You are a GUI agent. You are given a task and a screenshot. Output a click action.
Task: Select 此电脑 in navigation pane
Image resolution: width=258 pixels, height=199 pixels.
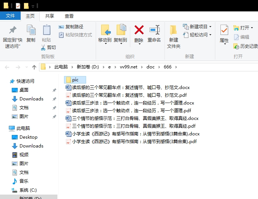20,128
